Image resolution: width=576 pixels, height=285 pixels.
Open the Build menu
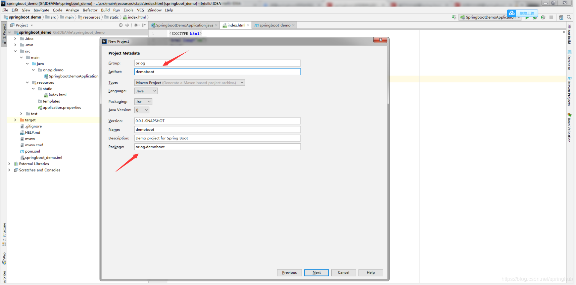105,10
